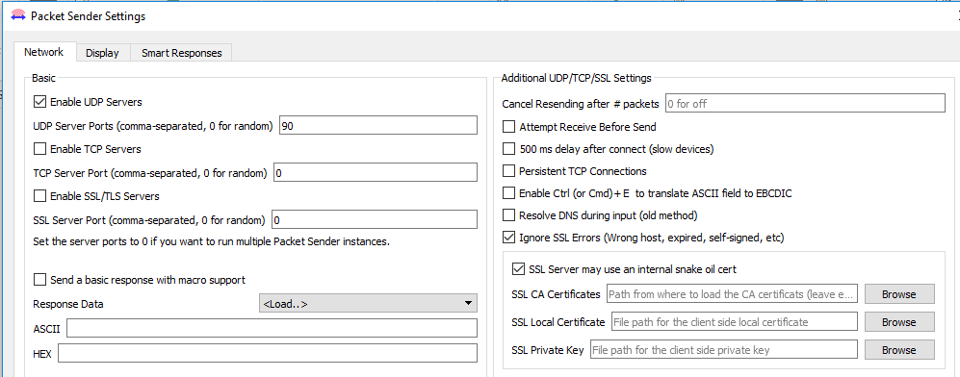Click the Additional UDP/TCP/SSL Settings heading
Image resolution: width=960 pixels, height=377 pixels.
coord(576,78)
